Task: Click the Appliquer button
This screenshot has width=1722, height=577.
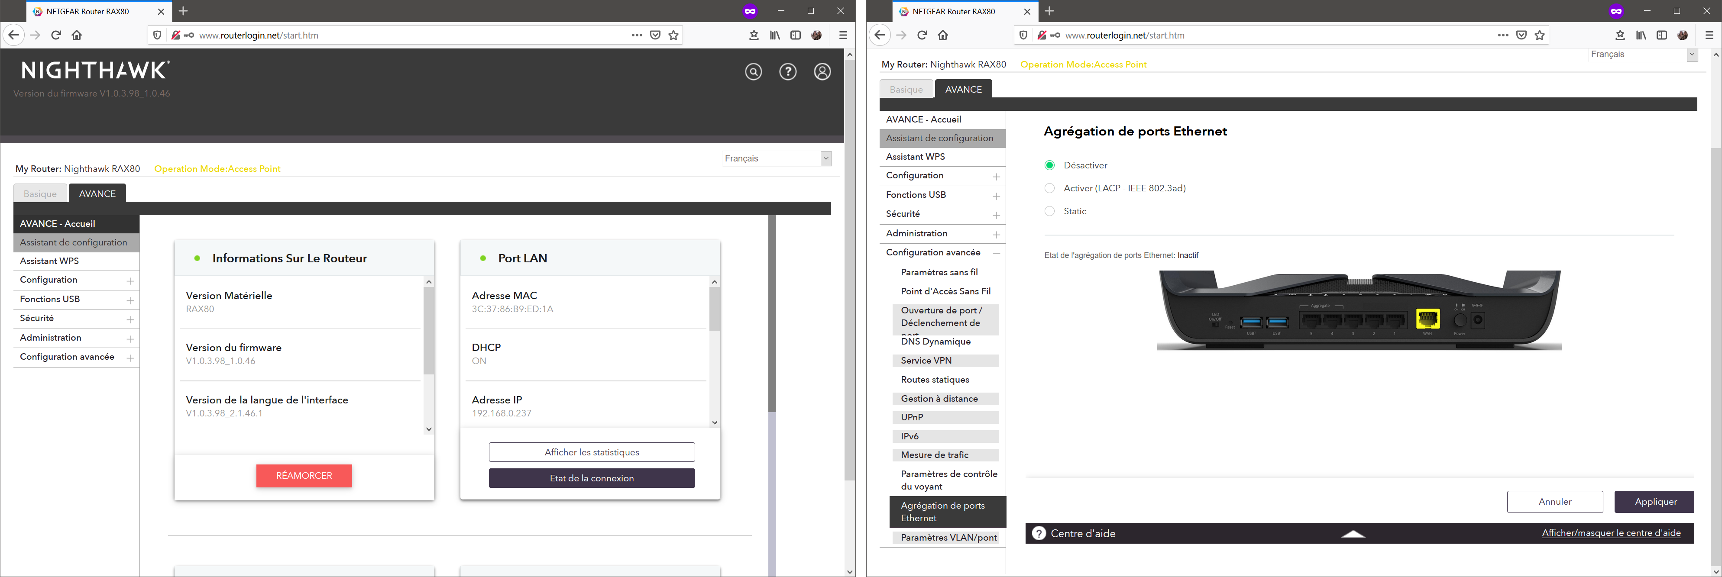Action: 1654,502
